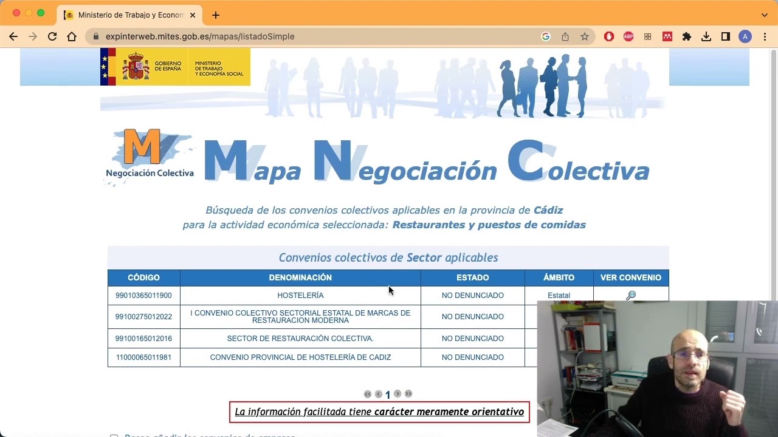
Task: Click the Mapa Negociación Colectiva banner title
Action: [427, 162]
